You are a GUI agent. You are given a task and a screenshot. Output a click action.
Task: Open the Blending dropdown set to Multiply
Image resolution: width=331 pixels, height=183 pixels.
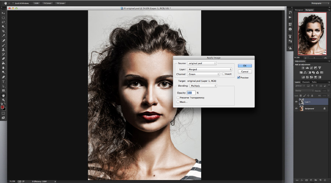click(x=203, y=86)
